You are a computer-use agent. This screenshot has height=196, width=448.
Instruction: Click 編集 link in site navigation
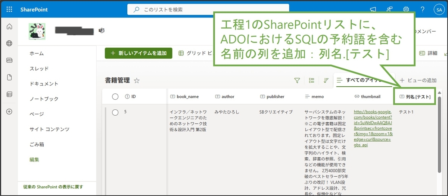[x=34, y=160]
